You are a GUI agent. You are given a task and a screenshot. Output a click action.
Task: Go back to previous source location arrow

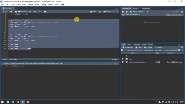pyautogui.click(x=3, y=12)
